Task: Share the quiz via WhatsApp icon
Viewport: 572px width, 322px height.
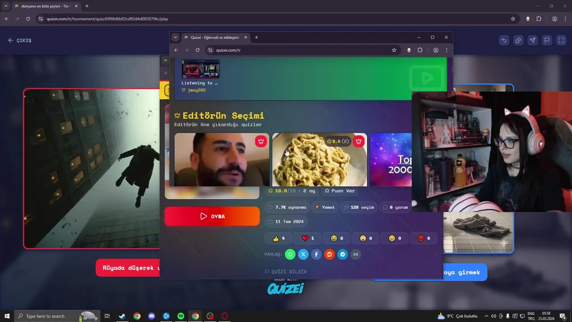Action: pyautogui.click(x=290, y=254)
